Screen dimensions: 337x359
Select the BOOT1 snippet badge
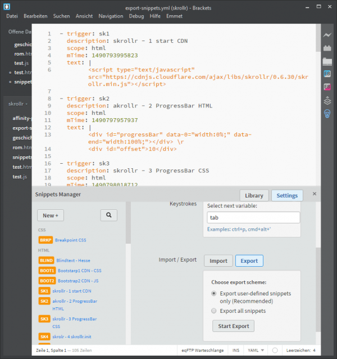(x=47, y=271)
